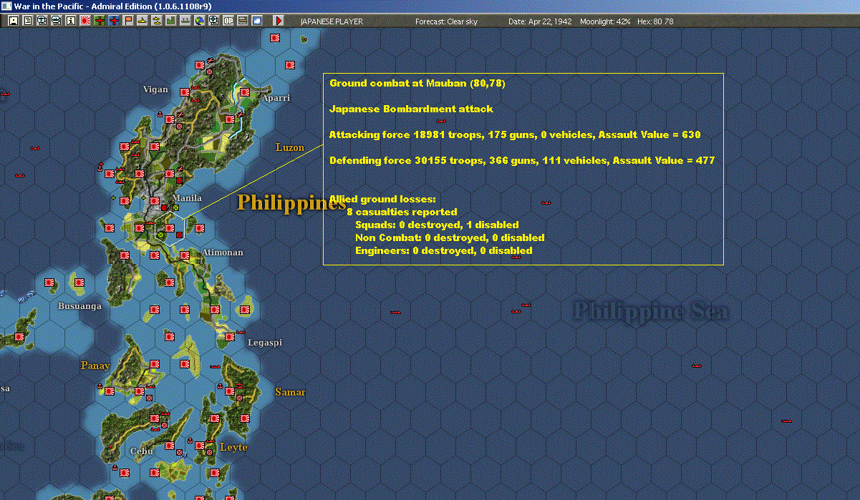Click the single yellow ship toolbar icon

(x=142, y=21)
